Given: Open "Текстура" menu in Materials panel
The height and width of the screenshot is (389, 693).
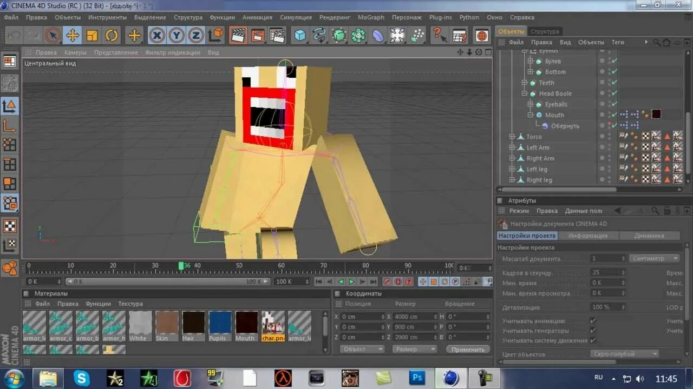Looking at the screenshot, I should [x=130, y=304].
